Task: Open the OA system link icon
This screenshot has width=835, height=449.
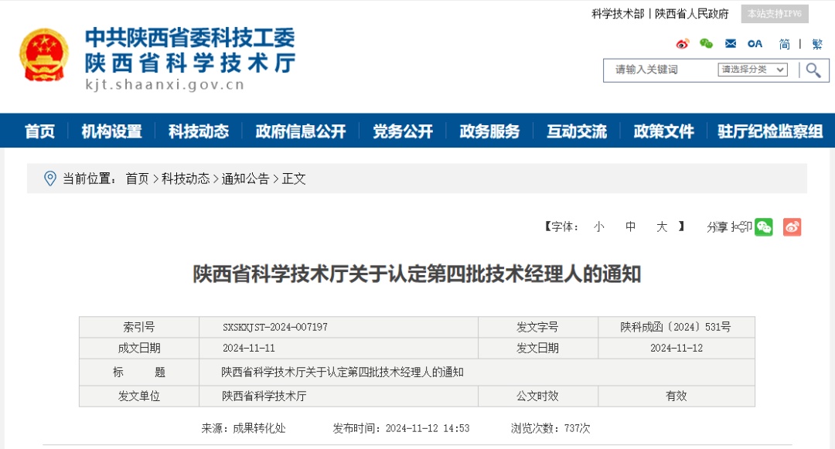Action: pos(755,43)
